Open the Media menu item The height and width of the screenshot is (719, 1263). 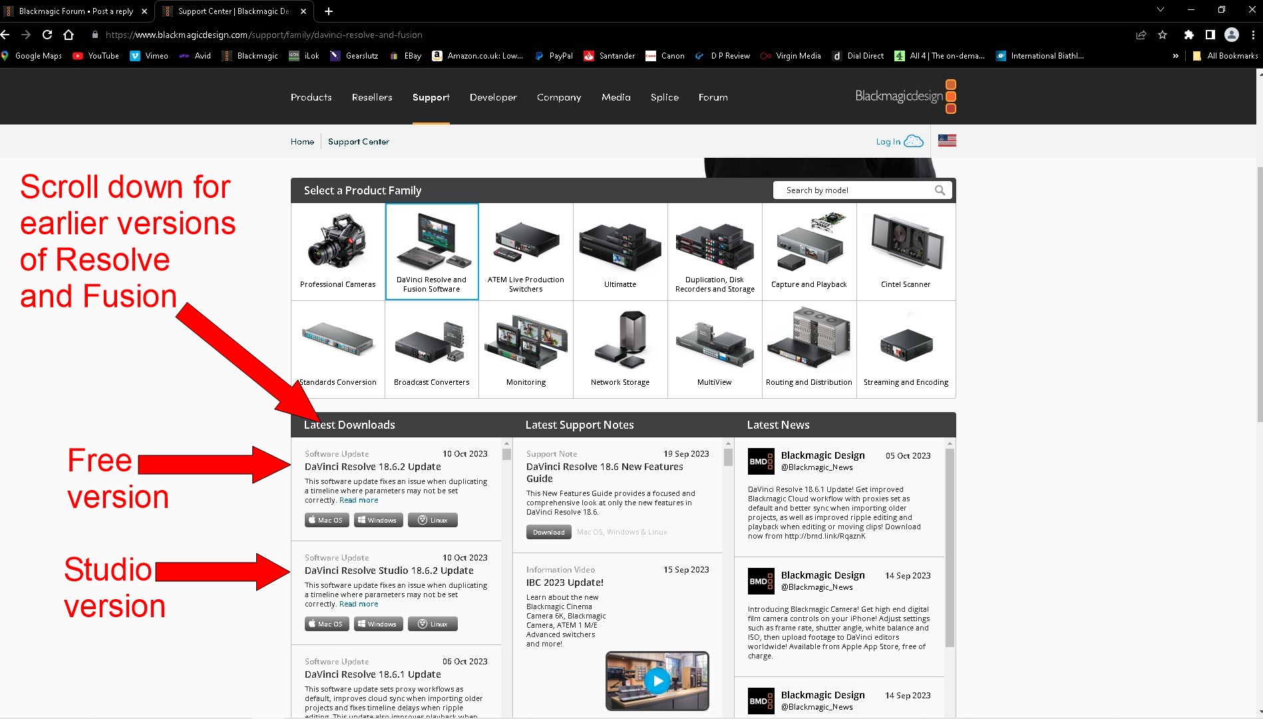616,97
